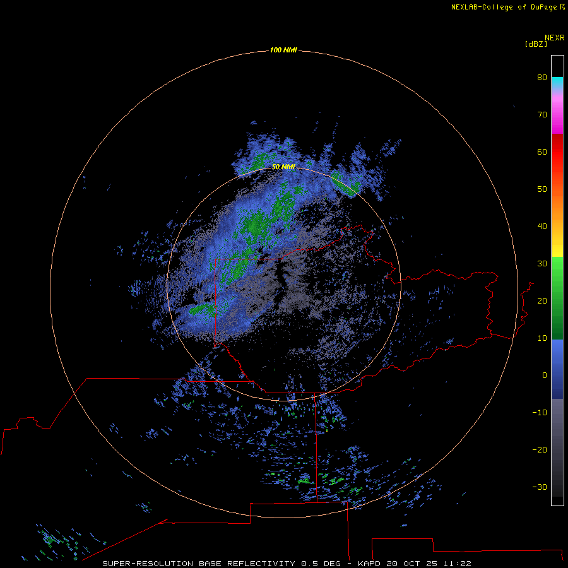Click the 10 dBZ scale value
This screenshot has height=568, width=568.
(542, 338)
